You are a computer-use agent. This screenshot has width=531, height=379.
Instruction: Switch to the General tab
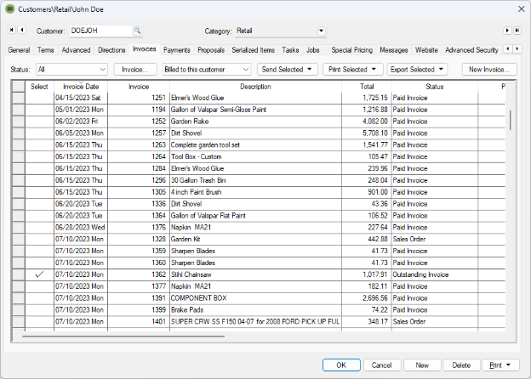coord(19,50)
